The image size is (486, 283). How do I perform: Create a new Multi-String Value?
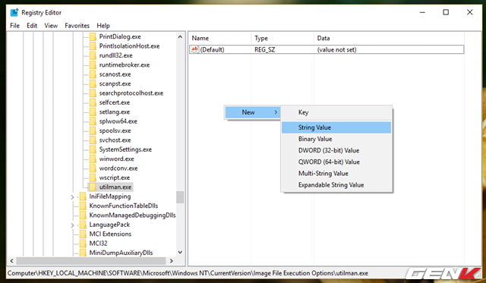[x=336, y=174]
